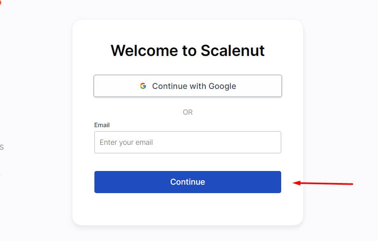Click the partial red dot at top-left edge
Image resolution: width=378 pixels, height=241 pixels.
(x=0, y=3)
